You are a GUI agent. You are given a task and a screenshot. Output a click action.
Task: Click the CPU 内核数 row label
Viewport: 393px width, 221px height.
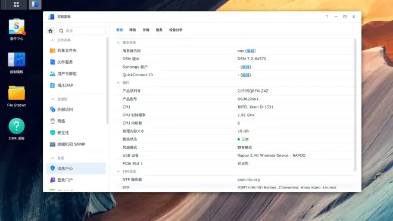[132, 123]
